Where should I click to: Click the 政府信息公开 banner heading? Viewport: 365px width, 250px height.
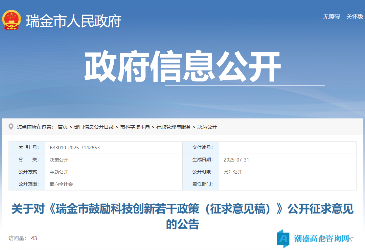pyautogui.click(x=183, y=66)
